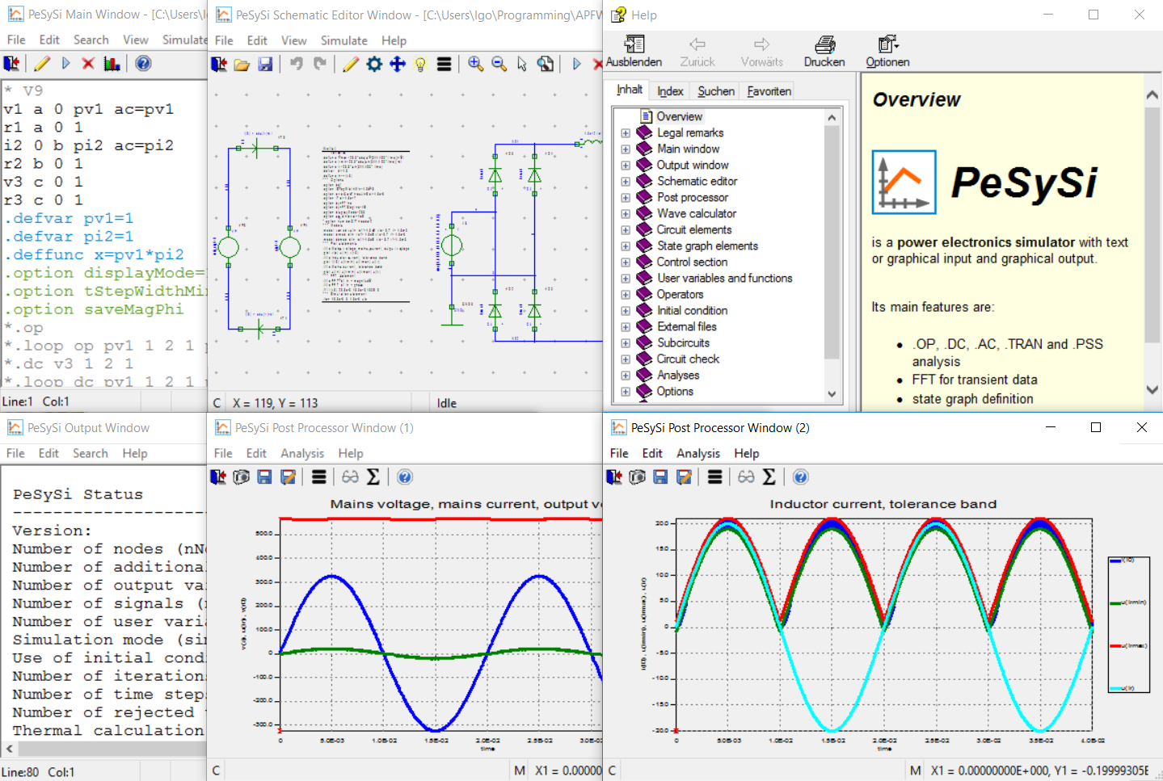Click the gear settings icon in Schematic Editor
Image resolution: width=1163 pixels, height=781 pixels.
374,64
